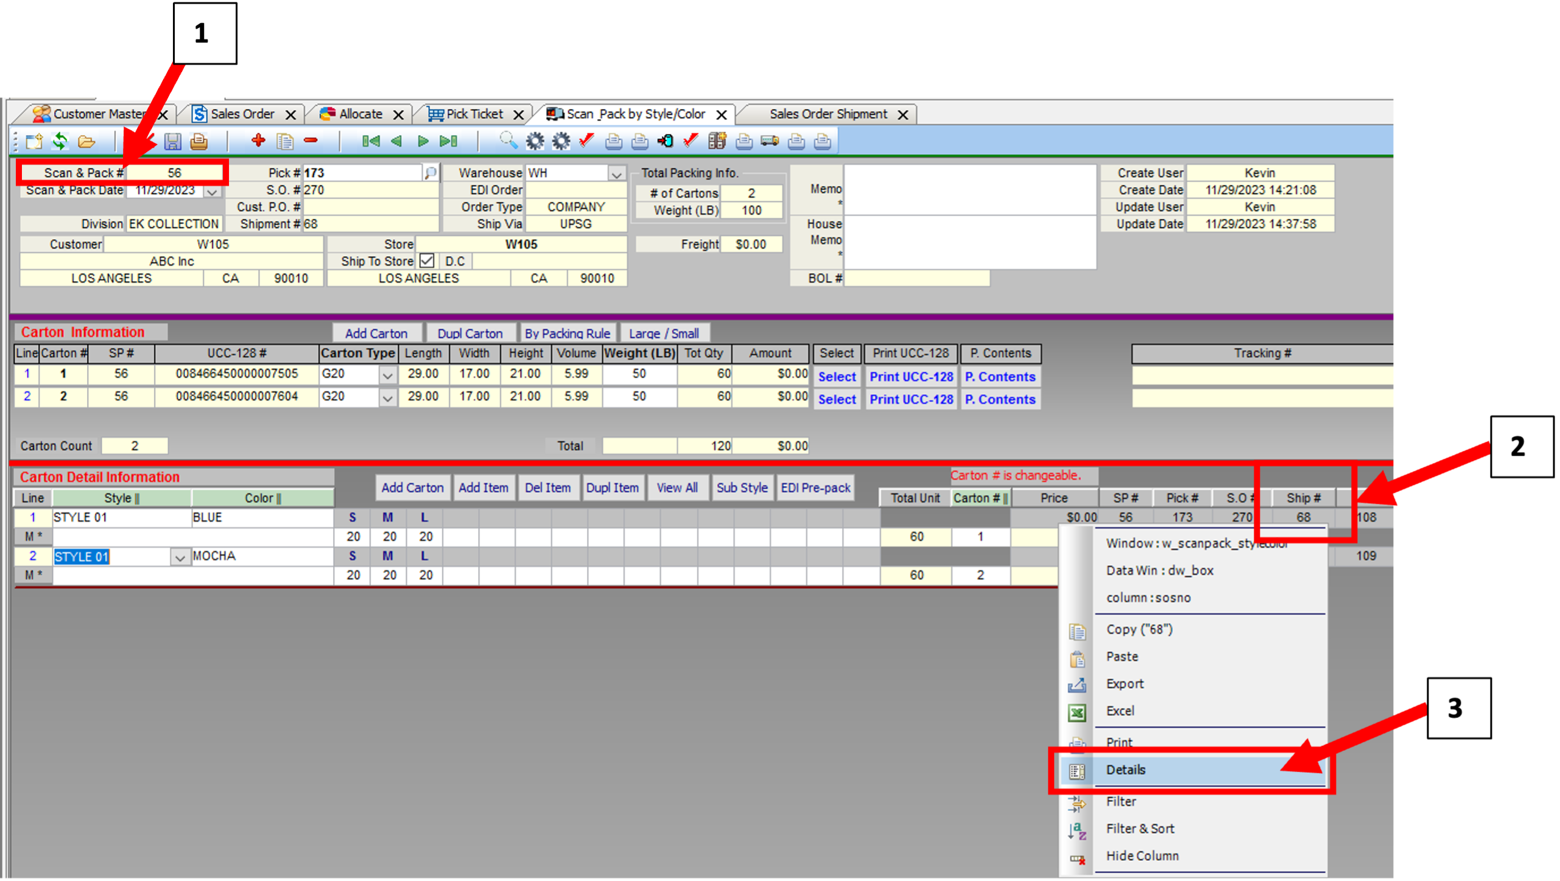This screenshot has height=881, width=1560.
Task: Click Print UCC-128 link for carton 2
Action: (910, 399)
